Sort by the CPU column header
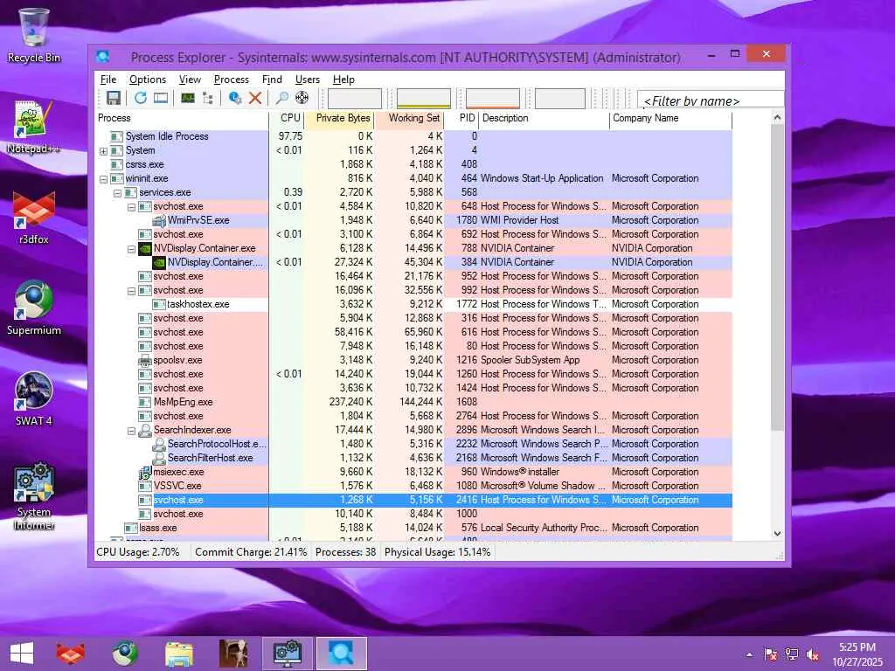Image resolution: width=895 pixels, height=671 pixels. 287,118
